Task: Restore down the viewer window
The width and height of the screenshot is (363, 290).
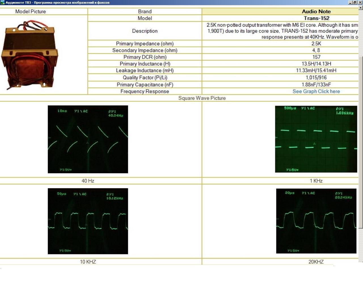Action: coord(355,3)
